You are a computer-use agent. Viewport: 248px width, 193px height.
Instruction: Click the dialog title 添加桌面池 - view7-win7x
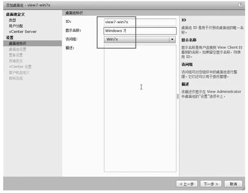(28, 5)
